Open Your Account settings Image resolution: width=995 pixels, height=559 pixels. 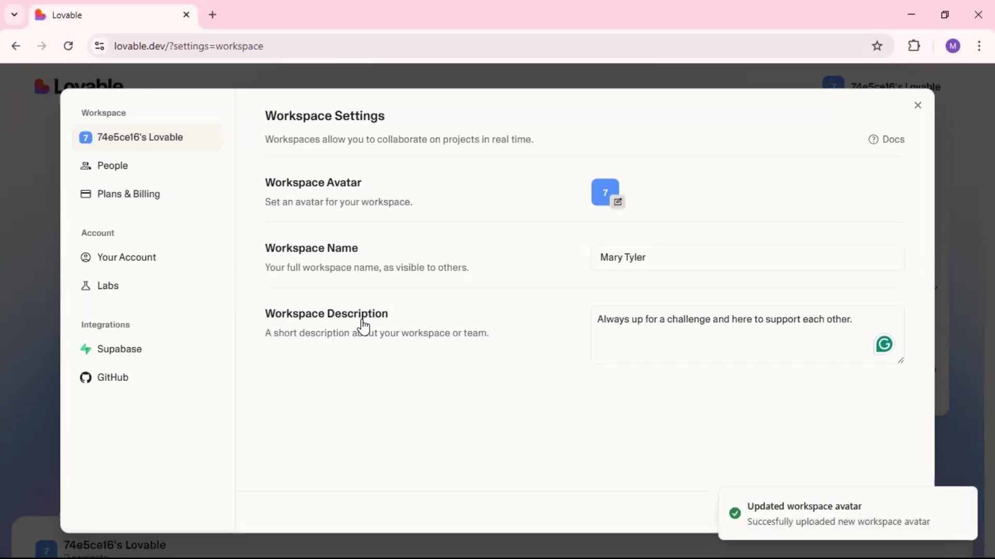point(126,257)
